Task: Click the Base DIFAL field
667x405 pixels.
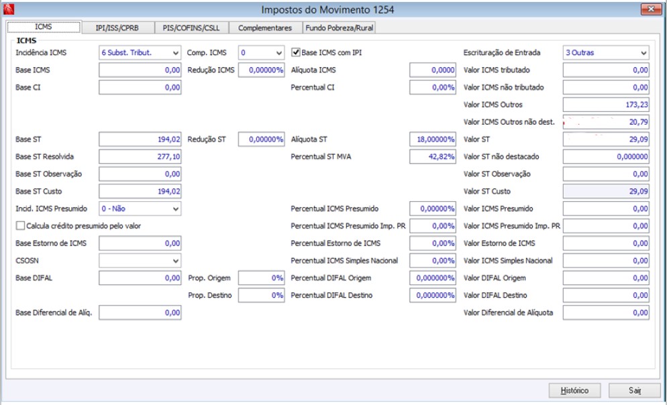Action: click(x=140, y=278)
